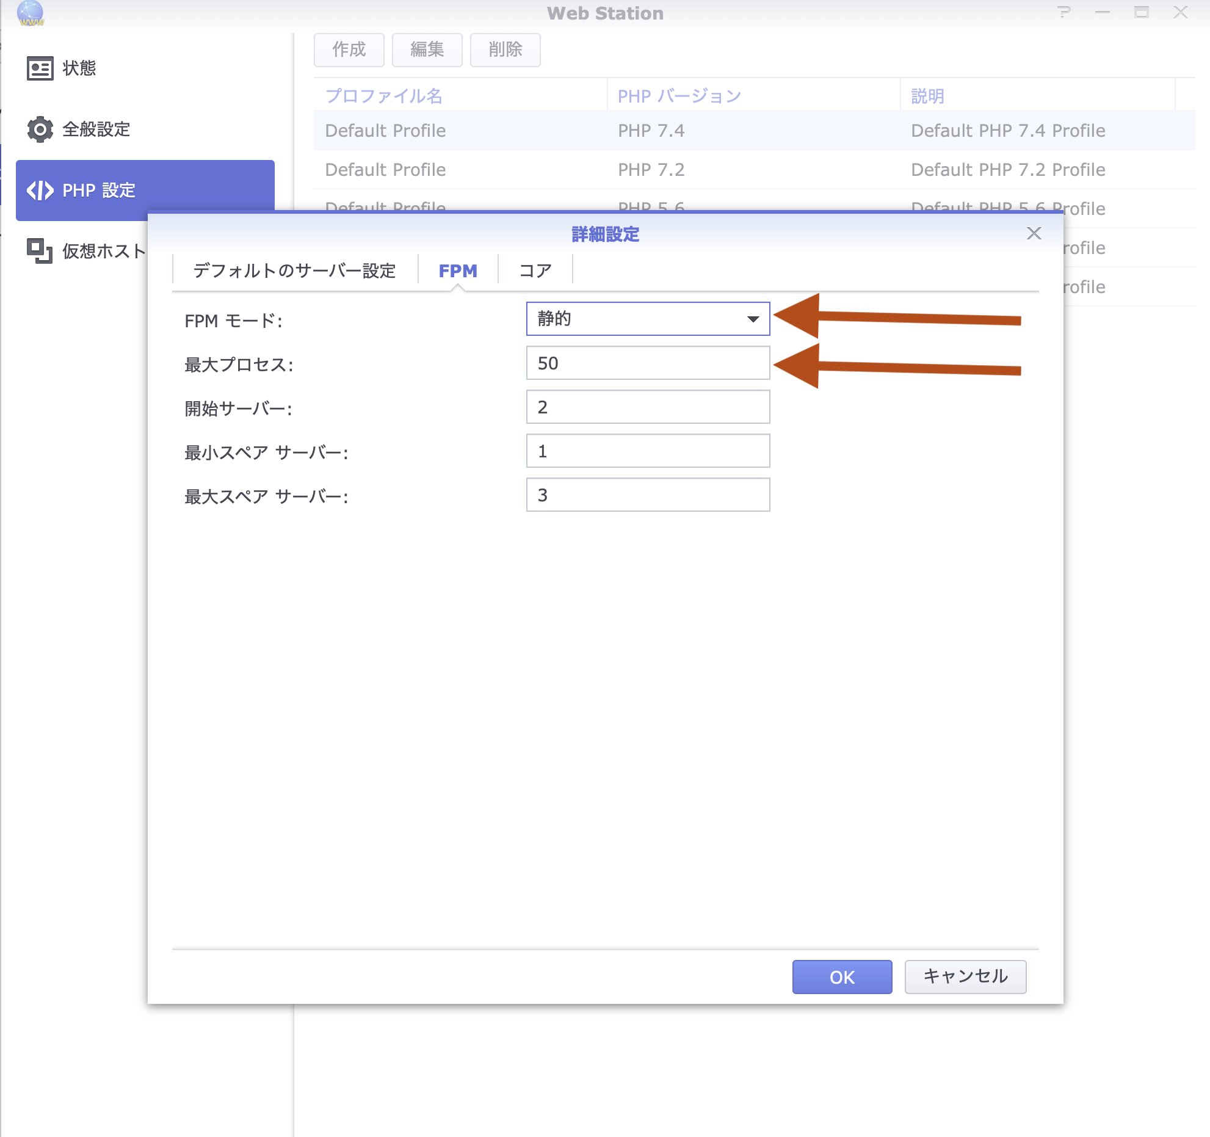Focus the 最大スペア サーバー field
Viewport: 1210px width, 1137px height.
coord(647,495)
